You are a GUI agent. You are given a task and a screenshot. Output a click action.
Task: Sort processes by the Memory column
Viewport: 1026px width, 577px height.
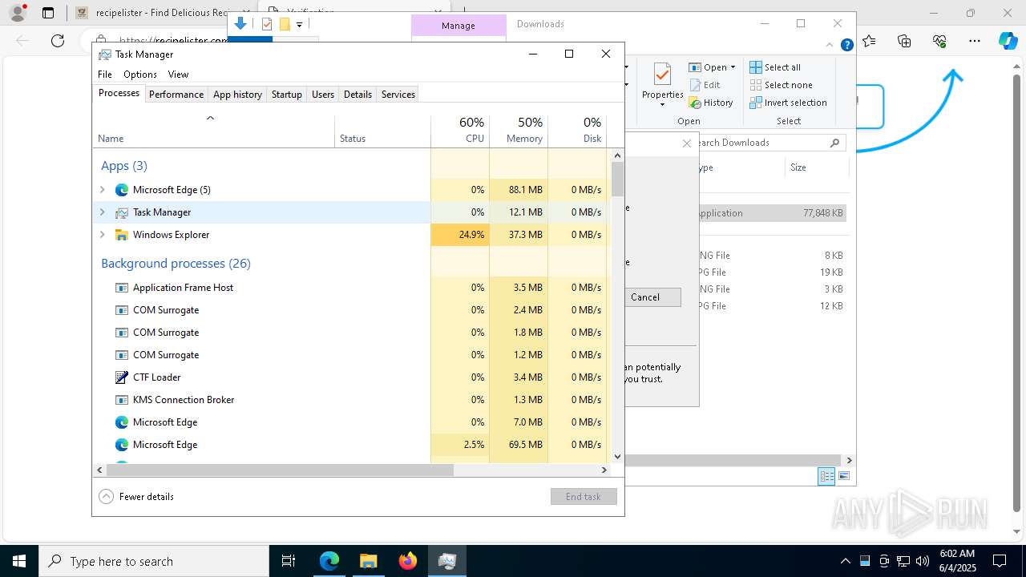tap(519, 131)
